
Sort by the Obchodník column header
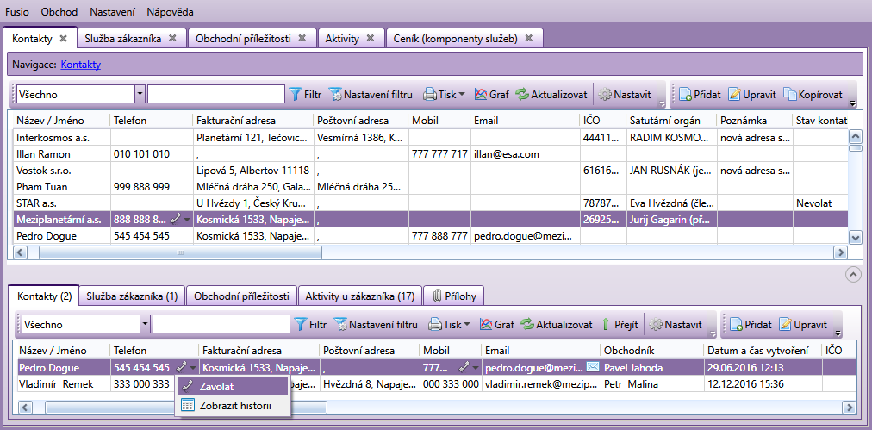click(652, 351)
